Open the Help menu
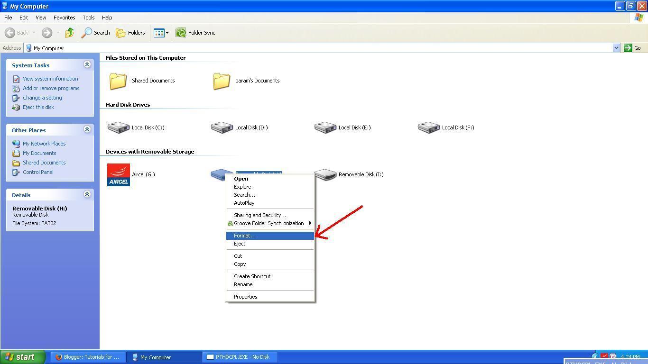The height and width of the screenshot is (364, 648). [107, 18]
